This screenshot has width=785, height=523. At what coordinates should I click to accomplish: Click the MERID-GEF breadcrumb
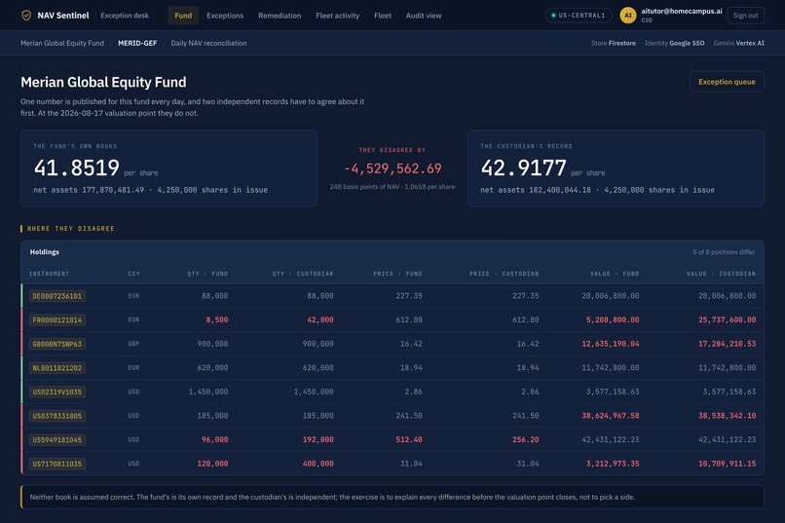137,43
